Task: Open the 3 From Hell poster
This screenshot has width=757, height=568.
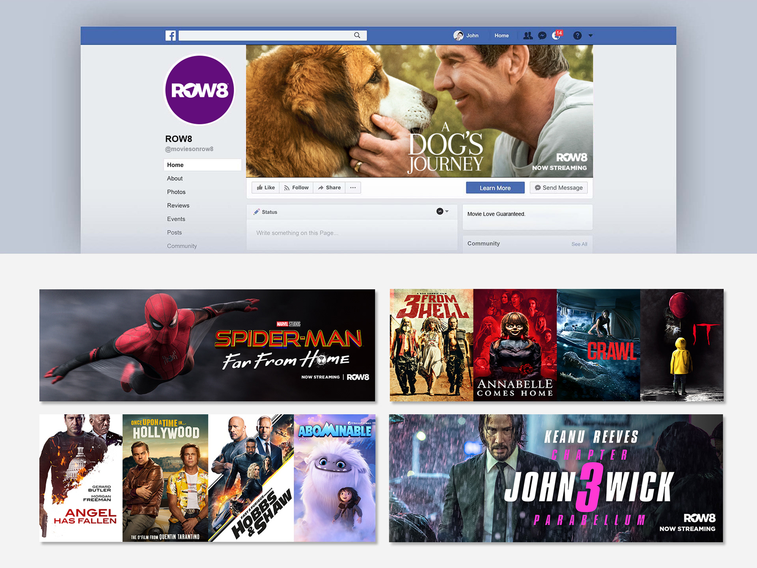Action: (x=432, y=346)
